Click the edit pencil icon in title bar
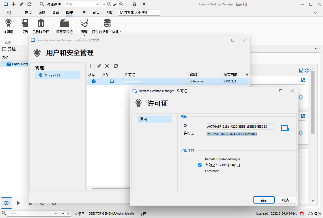Screen dimensions: 323x218 tap(21, 4)
